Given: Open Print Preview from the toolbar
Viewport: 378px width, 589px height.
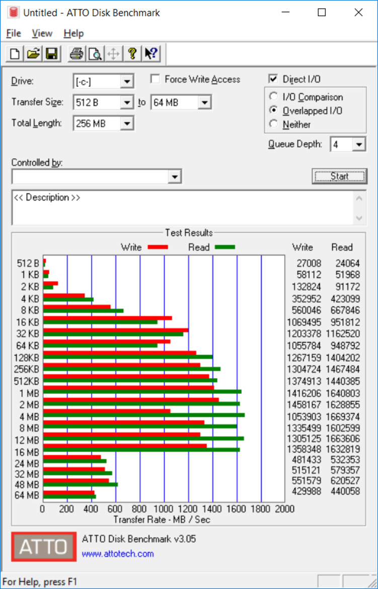Looking at the screenshot, I should click(95, 54).
